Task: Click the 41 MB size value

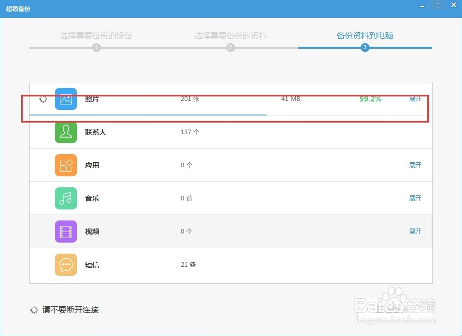Action: (x=290, y=99)
